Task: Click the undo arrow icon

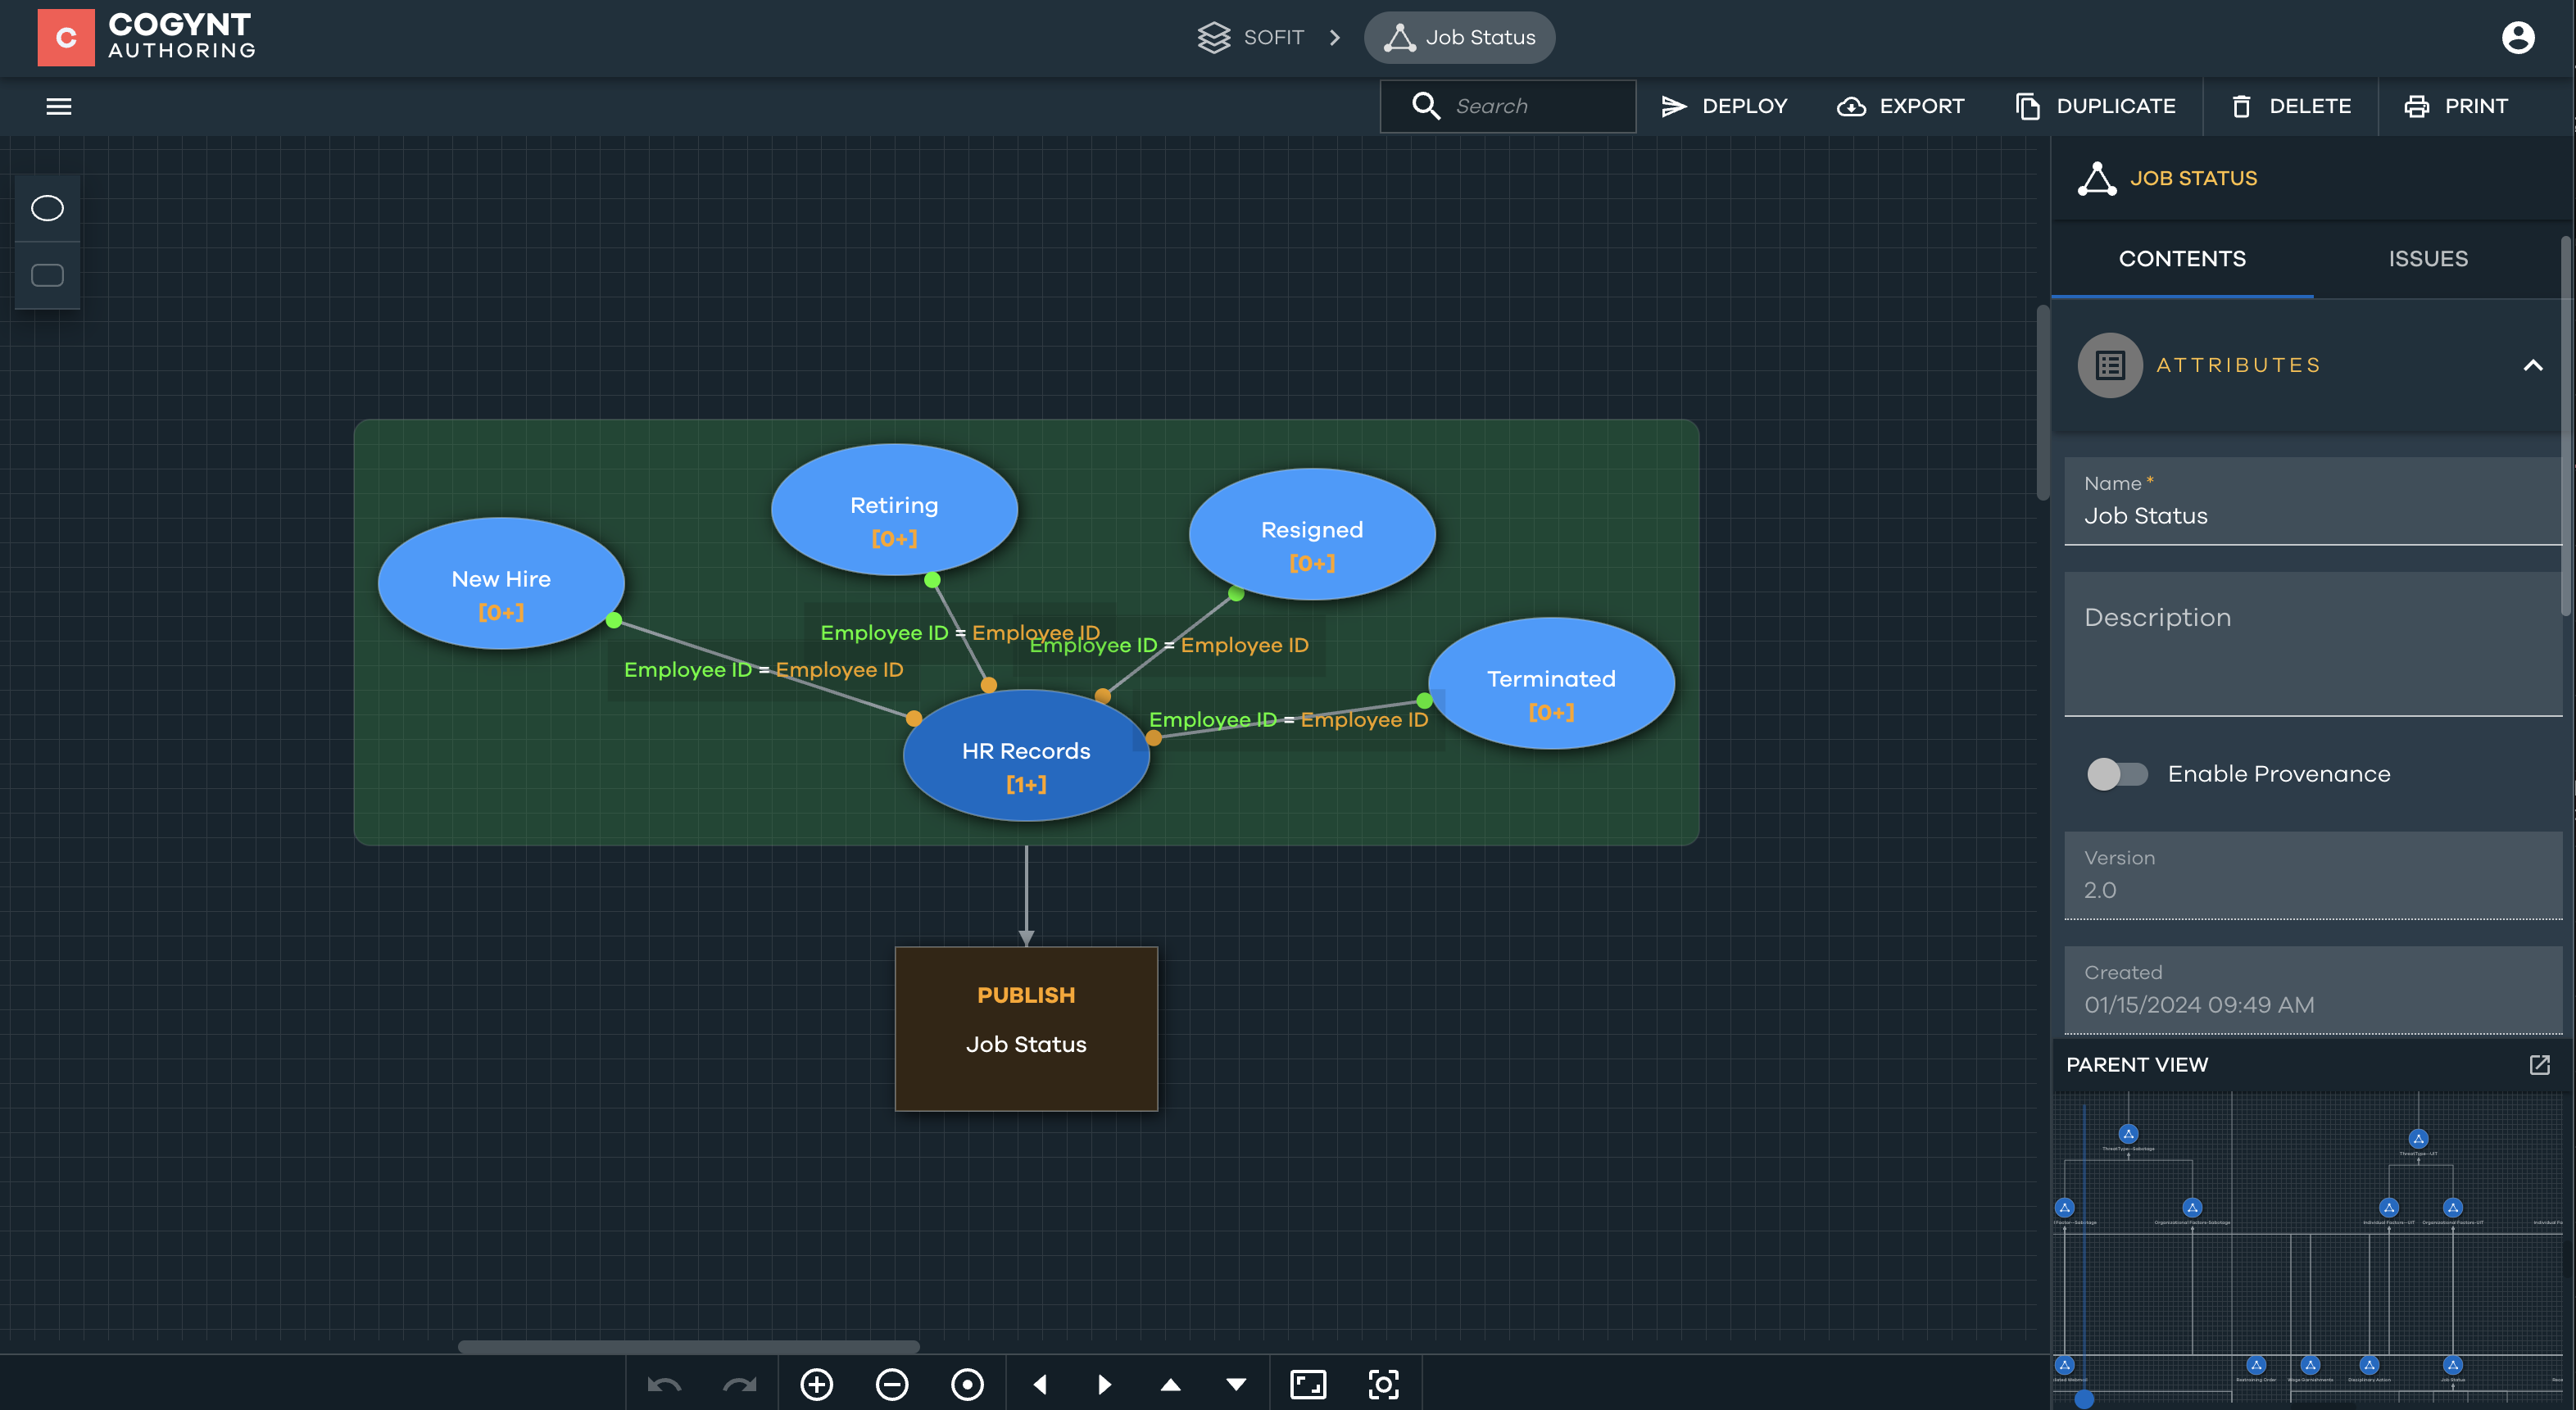Action: (x=664, y=1384)
